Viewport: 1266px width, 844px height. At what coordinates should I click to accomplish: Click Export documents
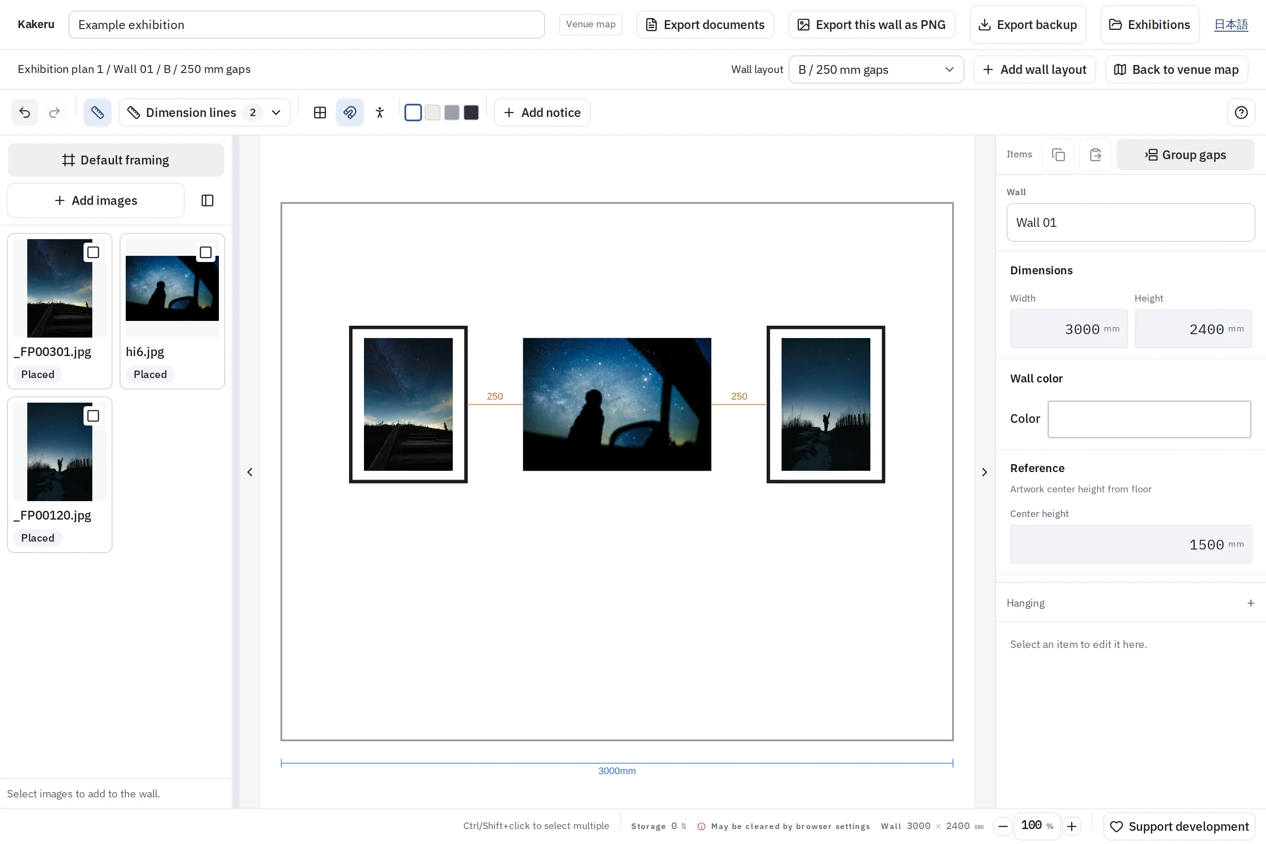[705, 25]
